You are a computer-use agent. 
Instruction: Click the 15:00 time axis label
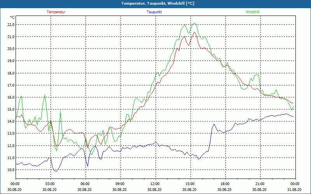click(x=190, y=184)
